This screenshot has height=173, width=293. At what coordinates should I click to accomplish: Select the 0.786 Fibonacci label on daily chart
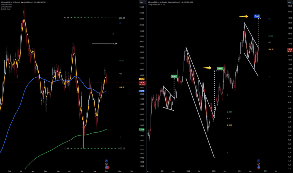coord(115,44)
